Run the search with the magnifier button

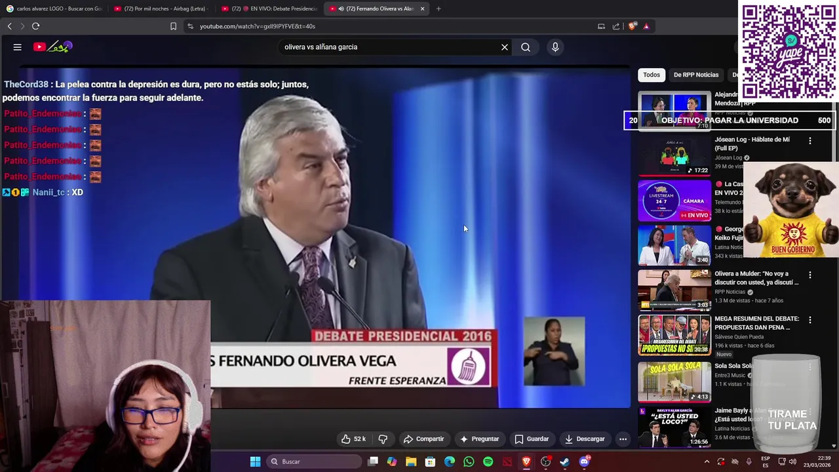click(526, 47)
